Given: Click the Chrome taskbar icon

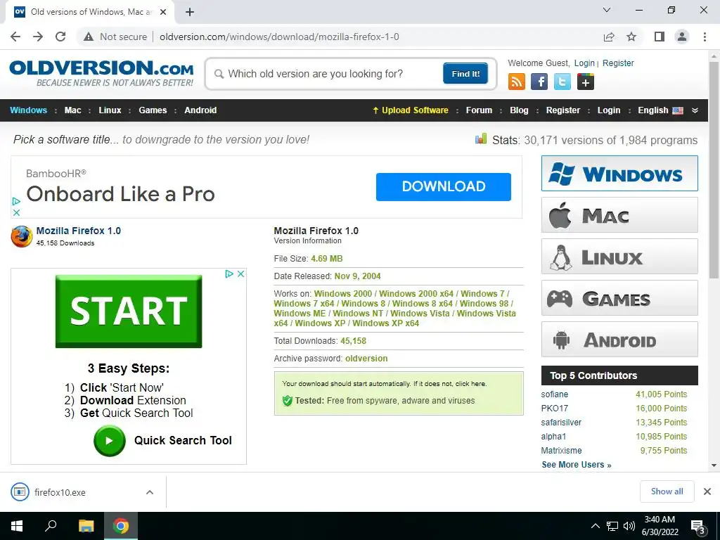Looking at the screenshot, I should point(121,526).
